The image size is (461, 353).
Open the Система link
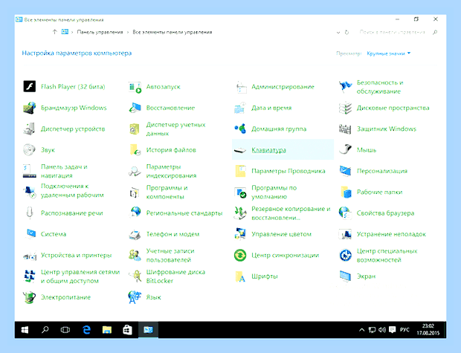54,234
